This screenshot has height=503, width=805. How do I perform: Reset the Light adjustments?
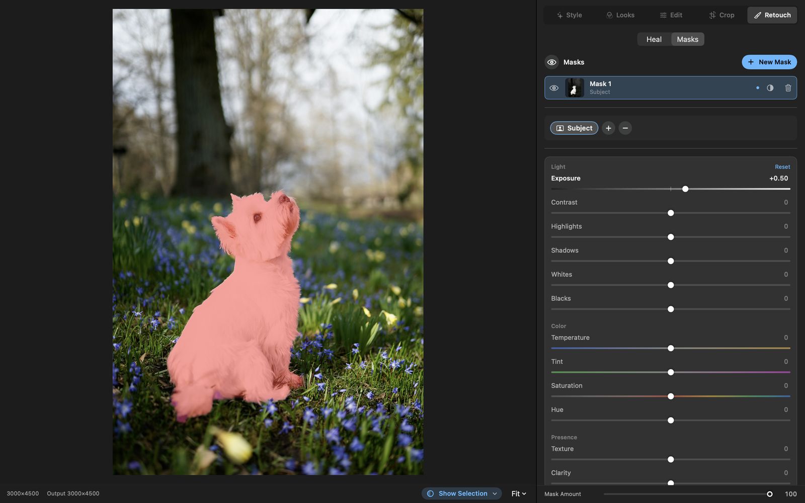[x=782, y=167]
